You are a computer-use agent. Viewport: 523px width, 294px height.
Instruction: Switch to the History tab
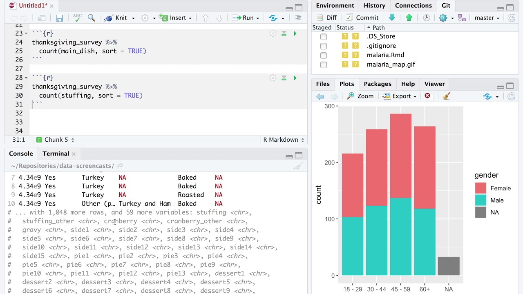(375, 5)
